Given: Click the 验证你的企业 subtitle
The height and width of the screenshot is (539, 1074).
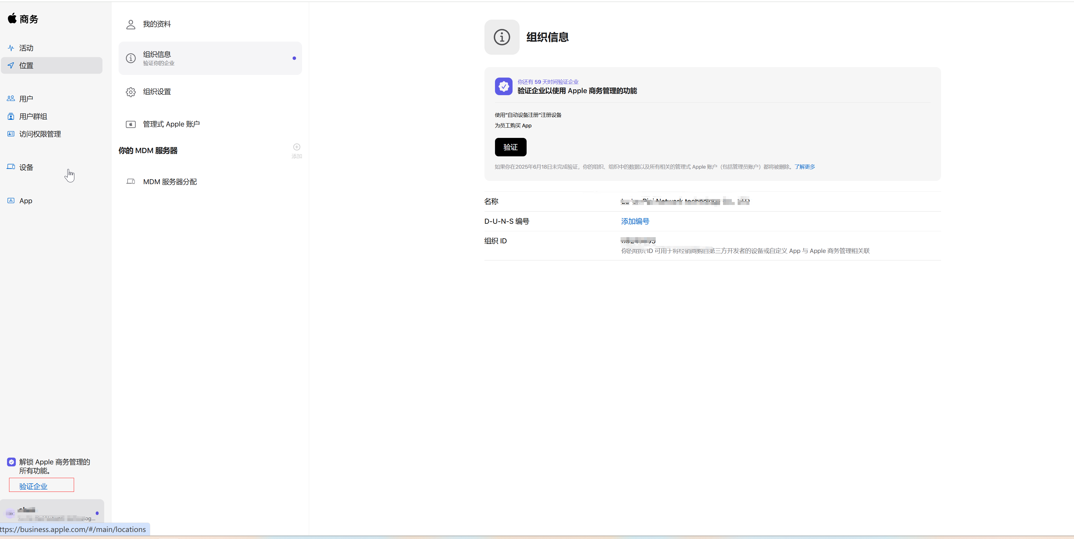Looking at the screenshot, I should coord(159,63).
